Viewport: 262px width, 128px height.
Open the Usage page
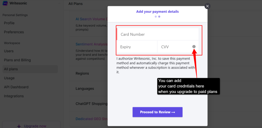[9, 78]
